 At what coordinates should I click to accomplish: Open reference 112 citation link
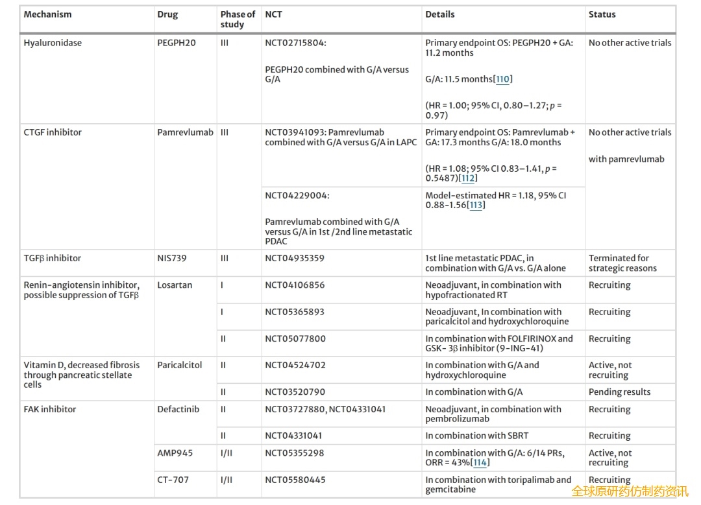468,178
